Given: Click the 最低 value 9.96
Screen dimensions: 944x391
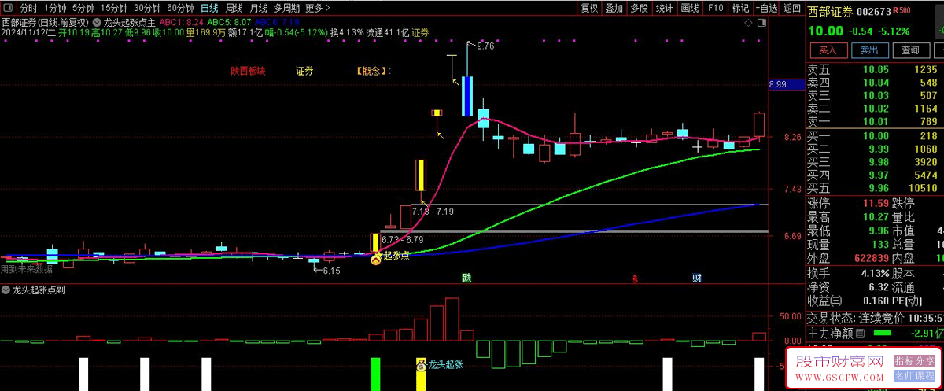Looking at the screenshot, I should point(877,231).
